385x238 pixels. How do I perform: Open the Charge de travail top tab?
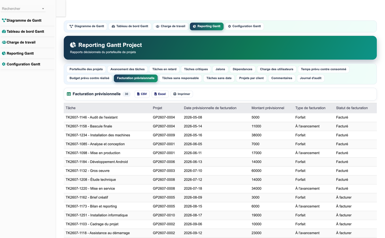point(170,26)
